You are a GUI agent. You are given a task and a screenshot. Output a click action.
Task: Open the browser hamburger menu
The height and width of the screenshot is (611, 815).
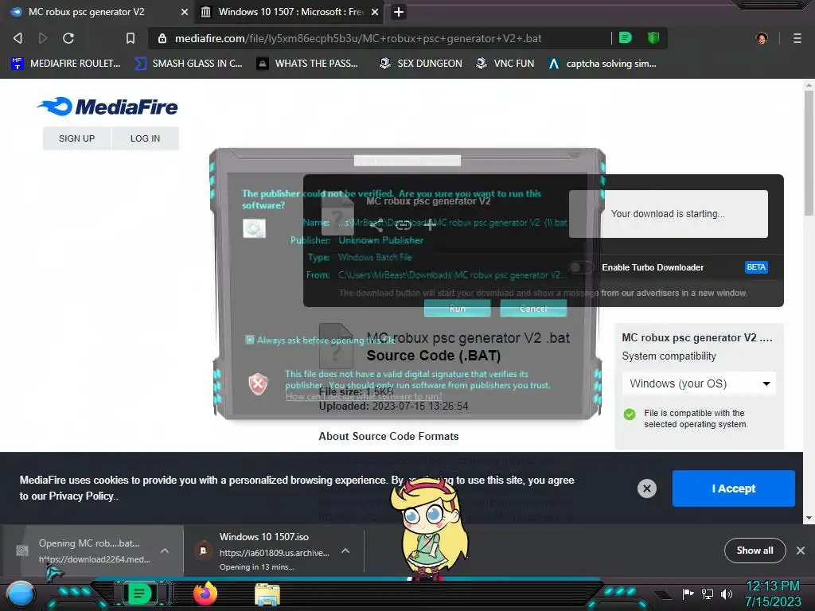click(797, 38)
